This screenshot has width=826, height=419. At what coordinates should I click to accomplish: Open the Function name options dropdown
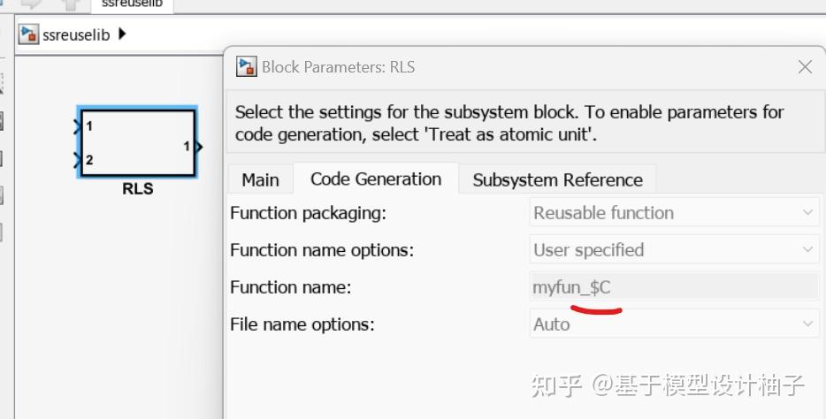point(674,250)
